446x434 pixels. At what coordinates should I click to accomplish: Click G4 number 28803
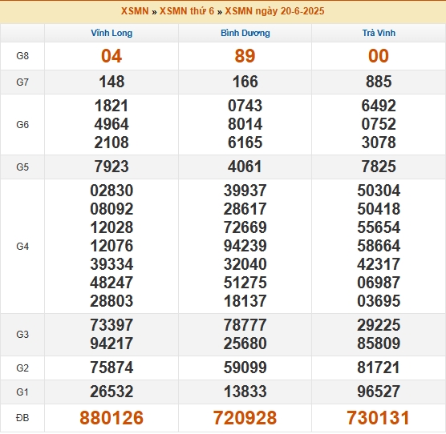[x=111, y=301]
